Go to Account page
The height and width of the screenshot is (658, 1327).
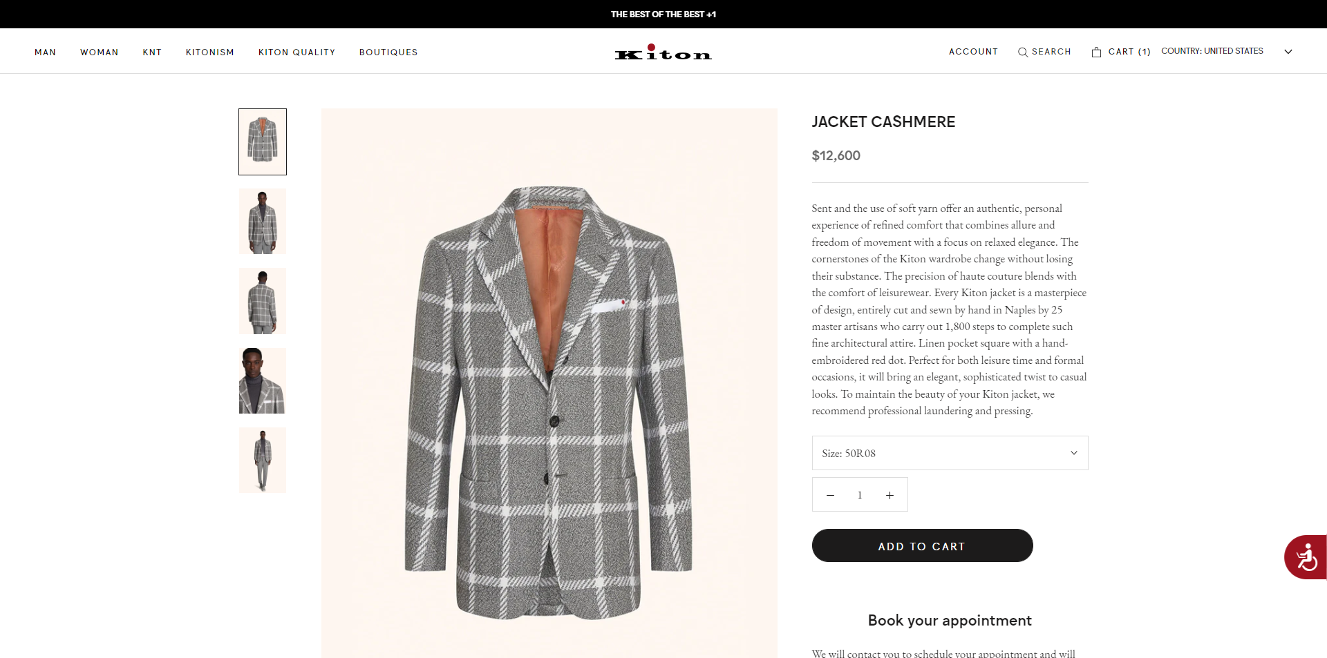[973, 52]
